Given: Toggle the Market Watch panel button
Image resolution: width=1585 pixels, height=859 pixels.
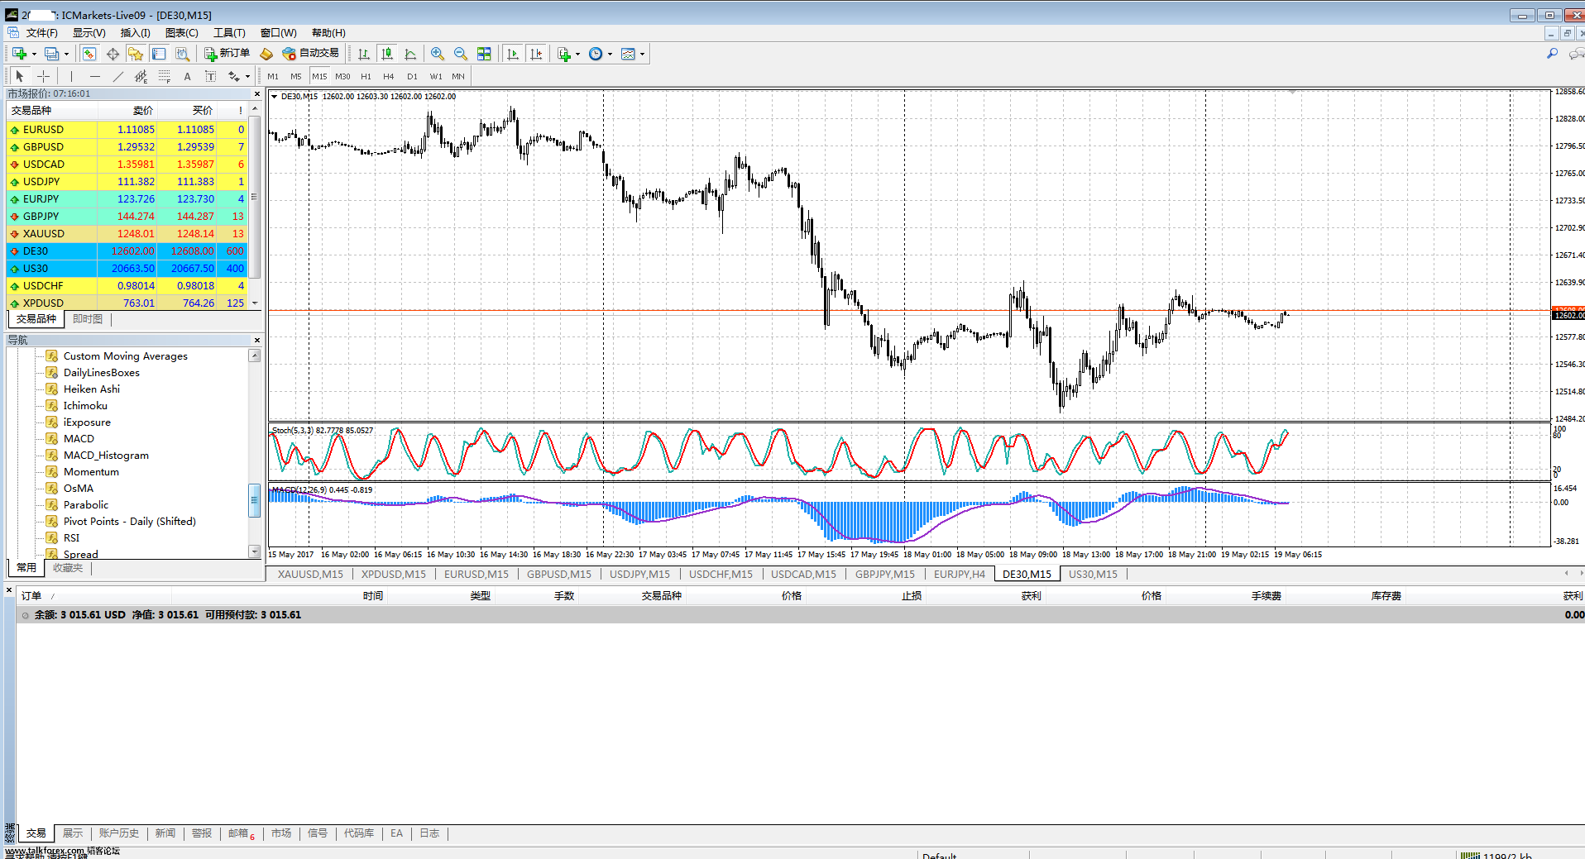Looking at the screenshot, I should [89, 54].
